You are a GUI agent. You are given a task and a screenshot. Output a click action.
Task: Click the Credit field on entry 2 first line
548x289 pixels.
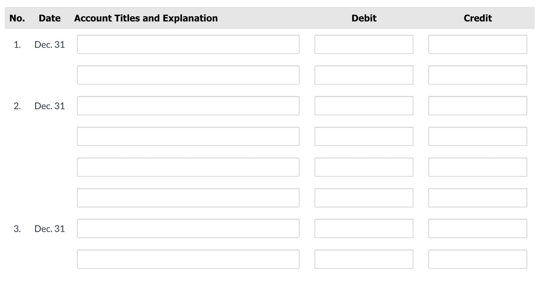477,106
